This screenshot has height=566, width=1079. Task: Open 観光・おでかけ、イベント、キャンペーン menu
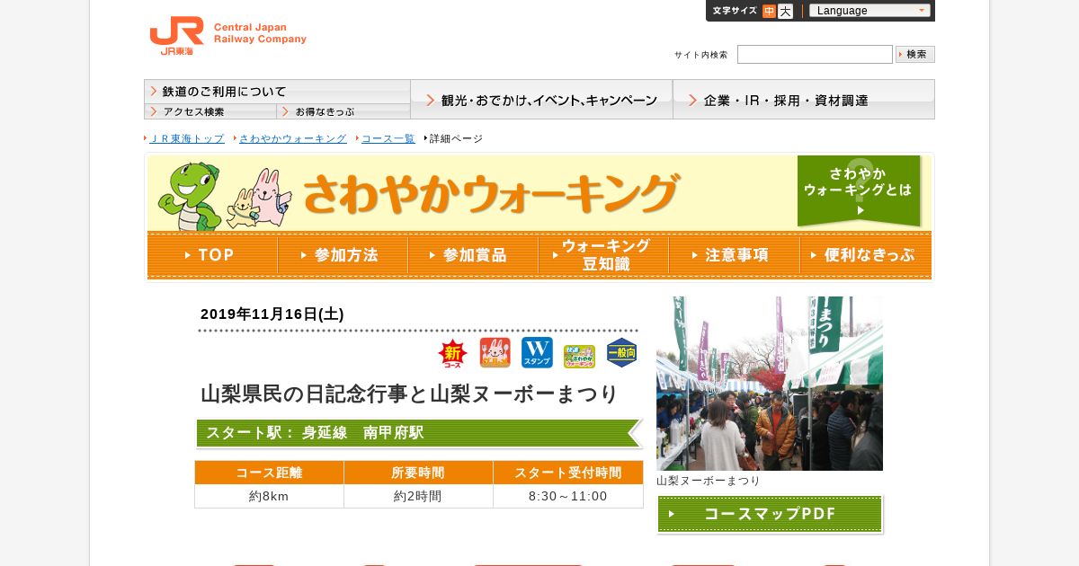(x=541, y=100)
